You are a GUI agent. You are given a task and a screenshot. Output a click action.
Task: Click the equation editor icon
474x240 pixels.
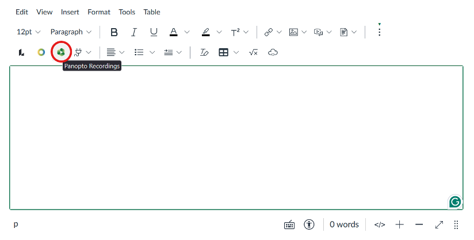point(253,52)
